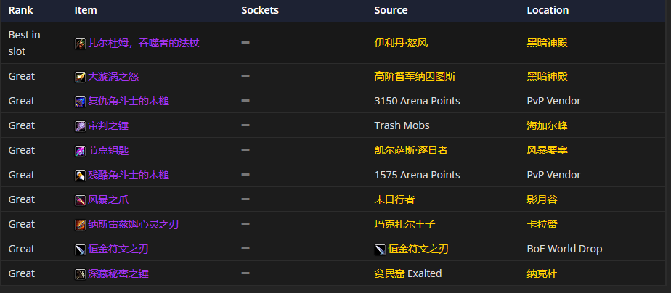Image resolution: width=671 pixels, height=293 pixels.
Task: Click the 残酷角斗士的木槌 item icon
Action: pos(80,176)
